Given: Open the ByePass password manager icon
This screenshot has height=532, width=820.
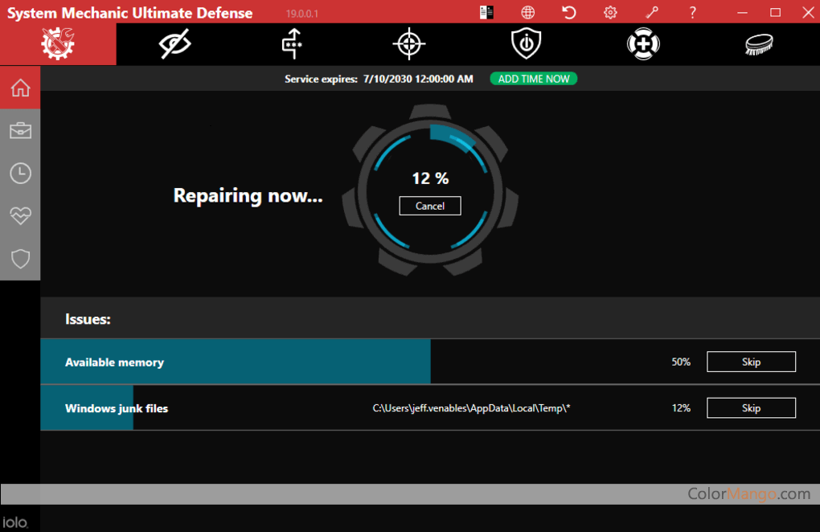Looking at the screenshot, I should 292,44.
